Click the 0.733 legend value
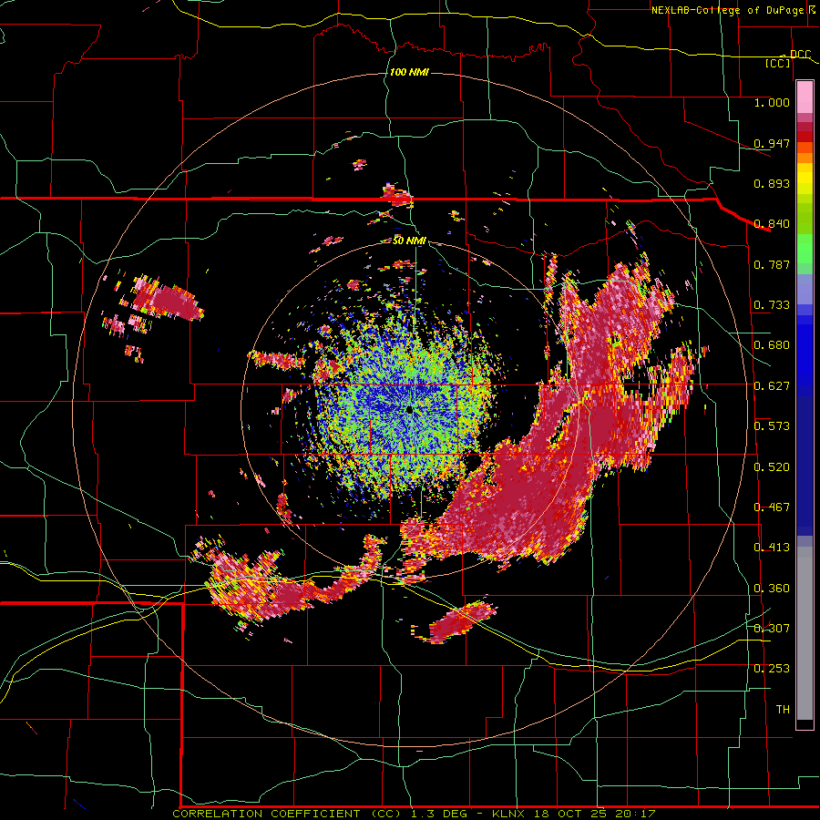 point(772,305)
